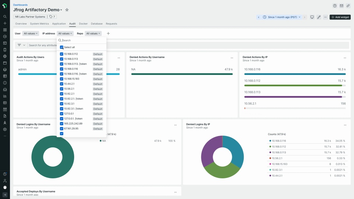Click Default badge for 10.92.2.1

pos(98,94)
